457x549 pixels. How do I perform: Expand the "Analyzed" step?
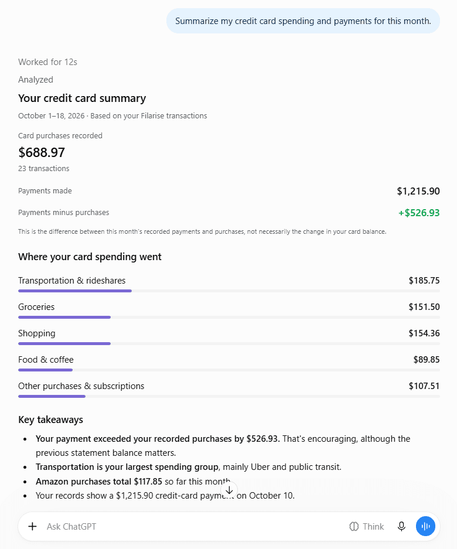point(36,80)
